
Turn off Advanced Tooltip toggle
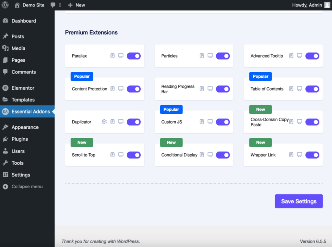pos(312,56)
